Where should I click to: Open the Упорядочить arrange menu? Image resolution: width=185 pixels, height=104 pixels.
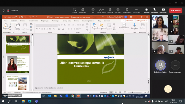pyautogui.click(x=101, y=27)
